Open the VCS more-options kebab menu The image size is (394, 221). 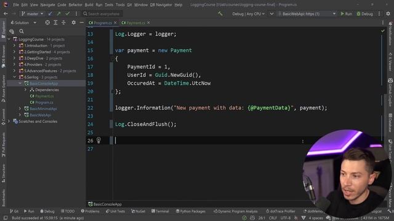pos(76,14)
